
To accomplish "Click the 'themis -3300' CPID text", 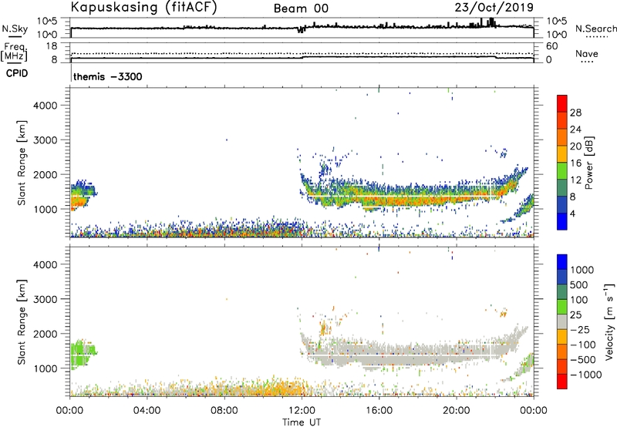I will pos(108,76).
